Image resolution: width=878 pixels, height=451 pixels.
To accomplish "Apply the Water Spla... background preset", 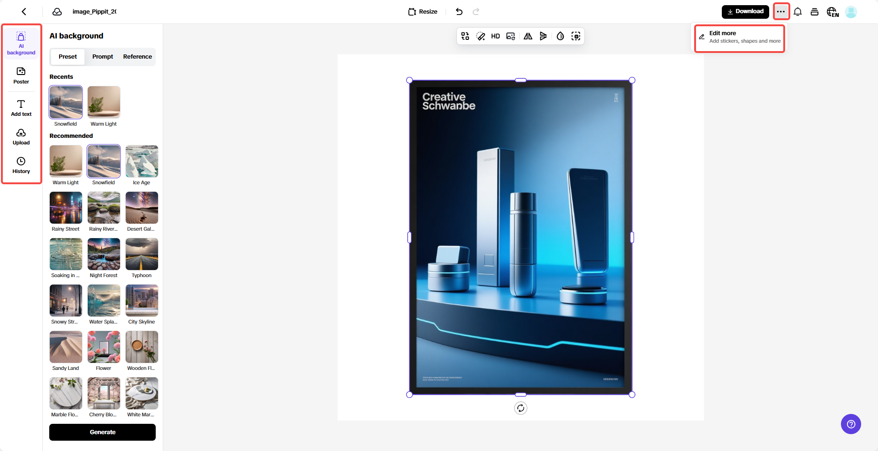I will [104, 300].
